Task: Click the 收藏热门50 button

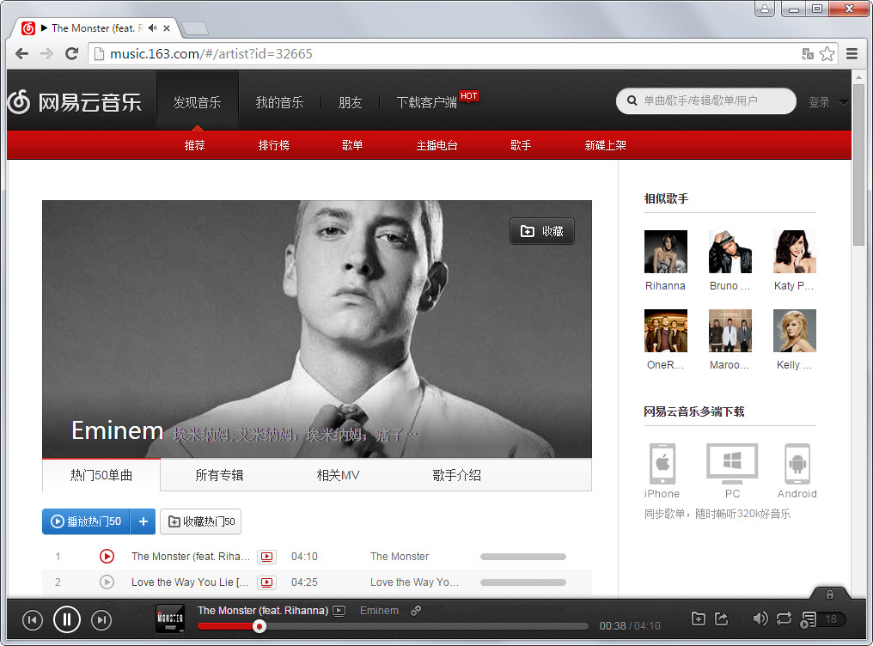Action: (x=200, y=521)
